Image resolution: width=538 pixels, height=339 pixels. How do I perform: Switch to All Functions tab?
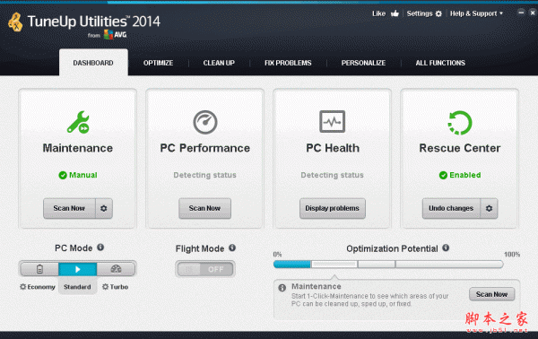[x=440, y=63]
